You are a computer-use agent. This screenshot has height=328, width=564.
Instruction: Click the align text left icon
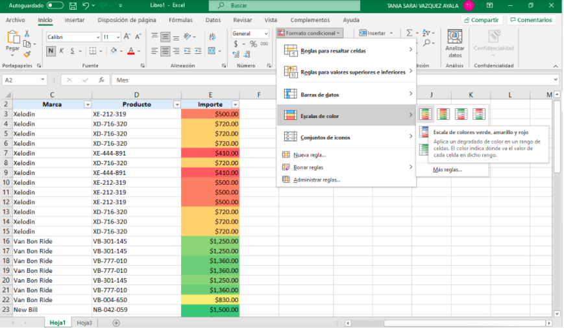click(x=154, y=51)
